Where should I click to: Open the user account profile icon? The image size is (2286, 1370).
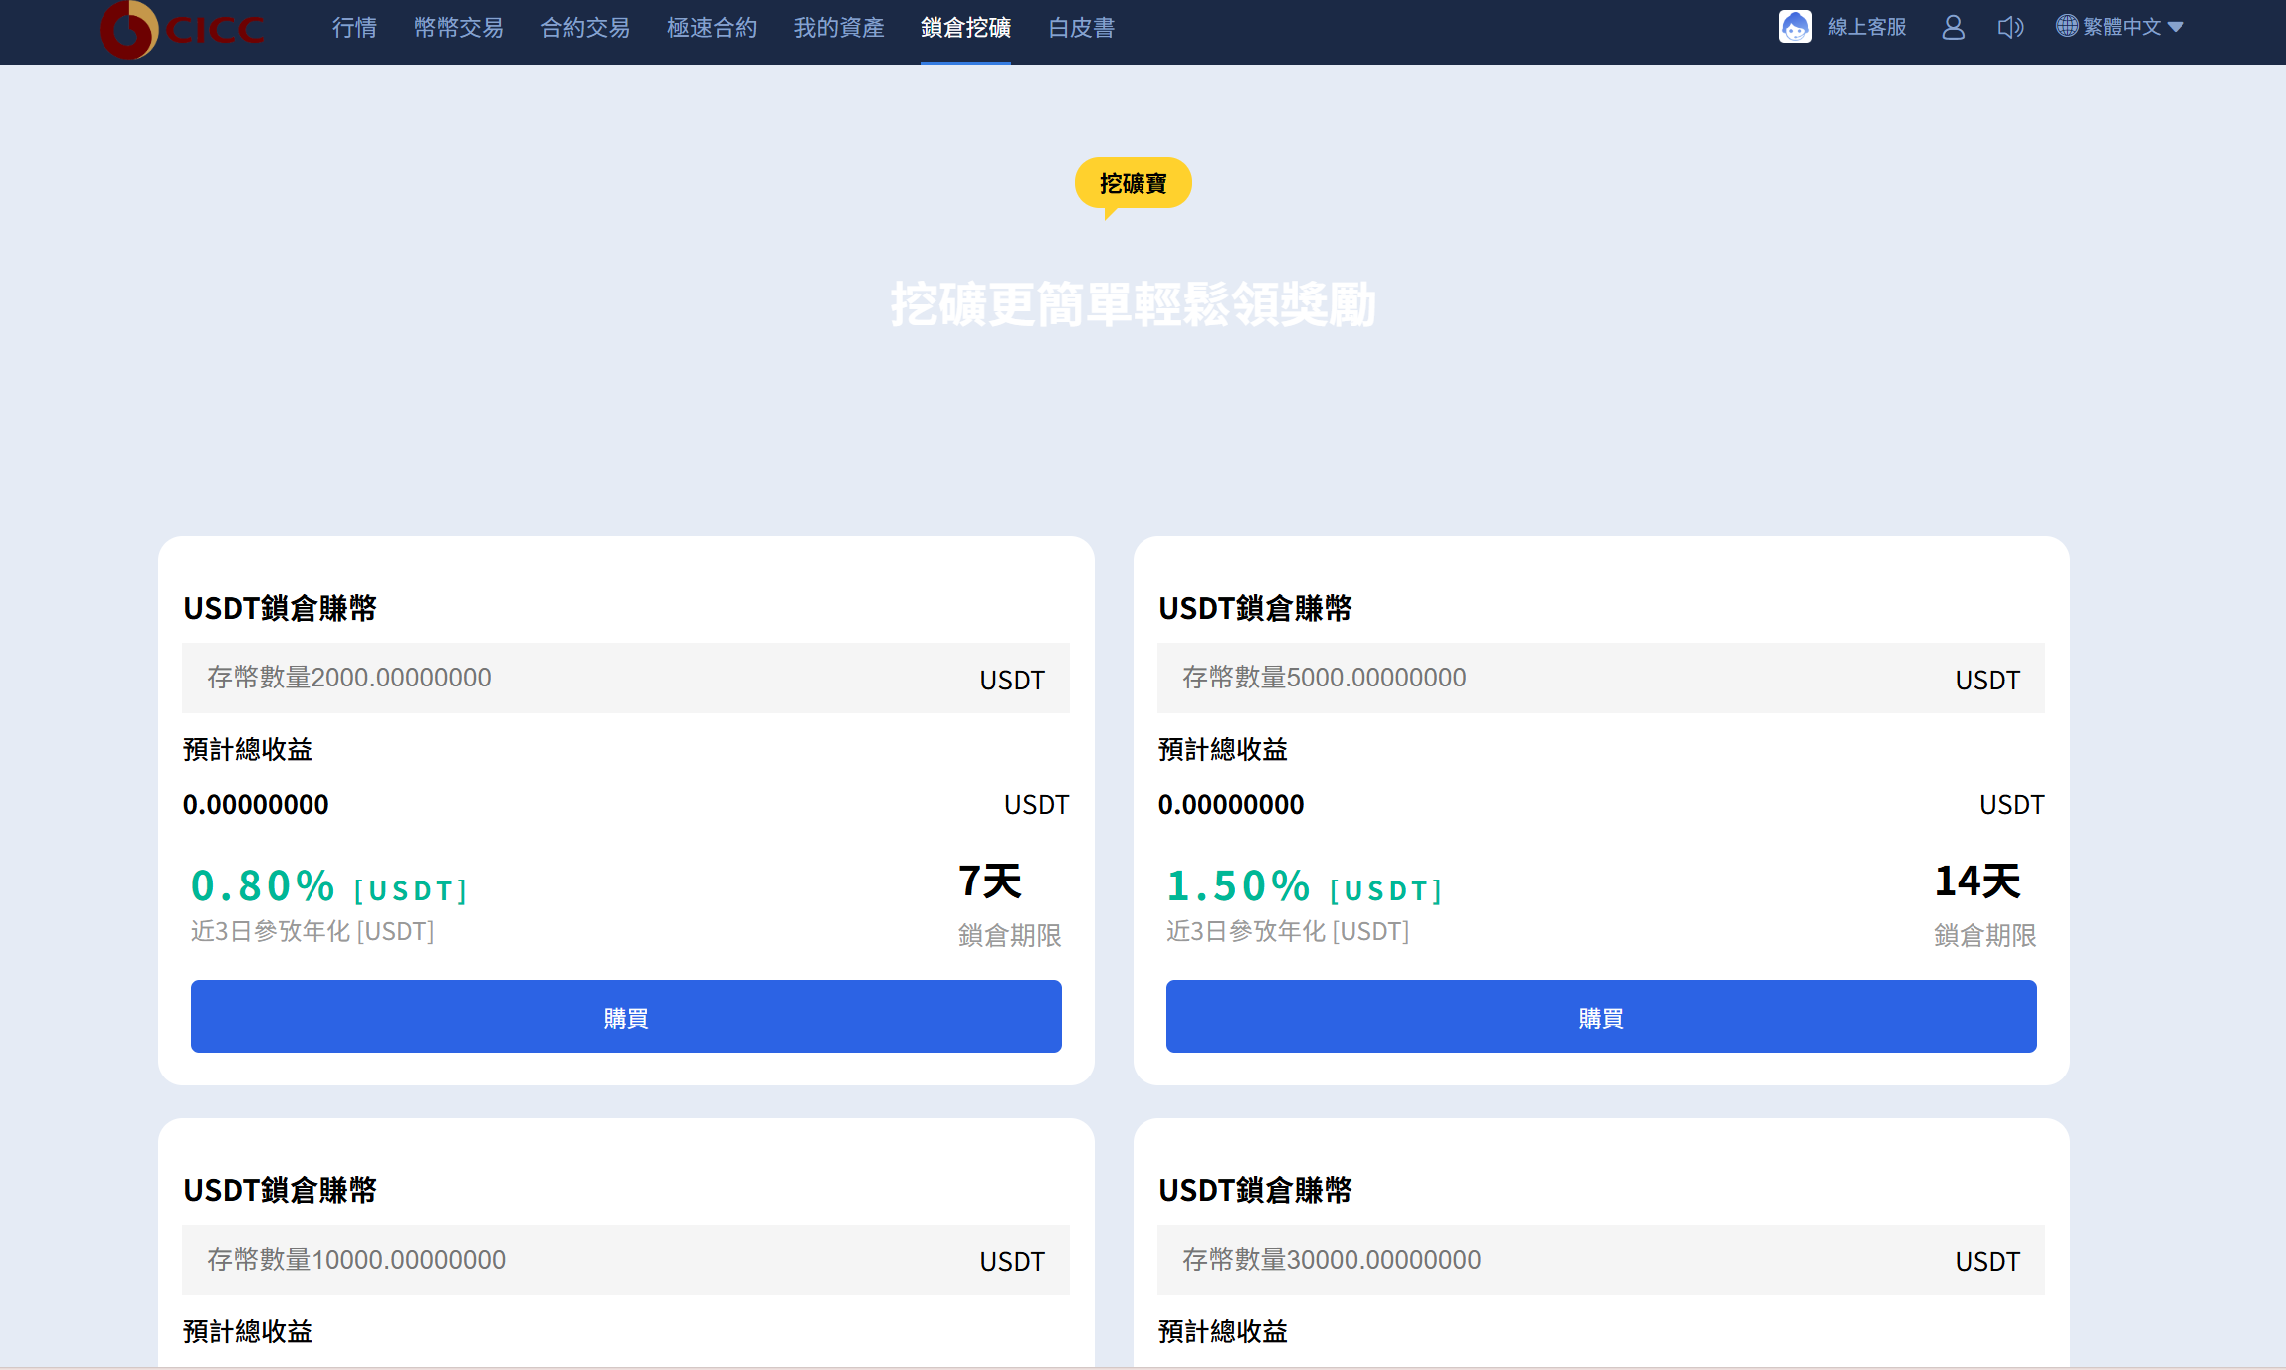coord(1953,27)
